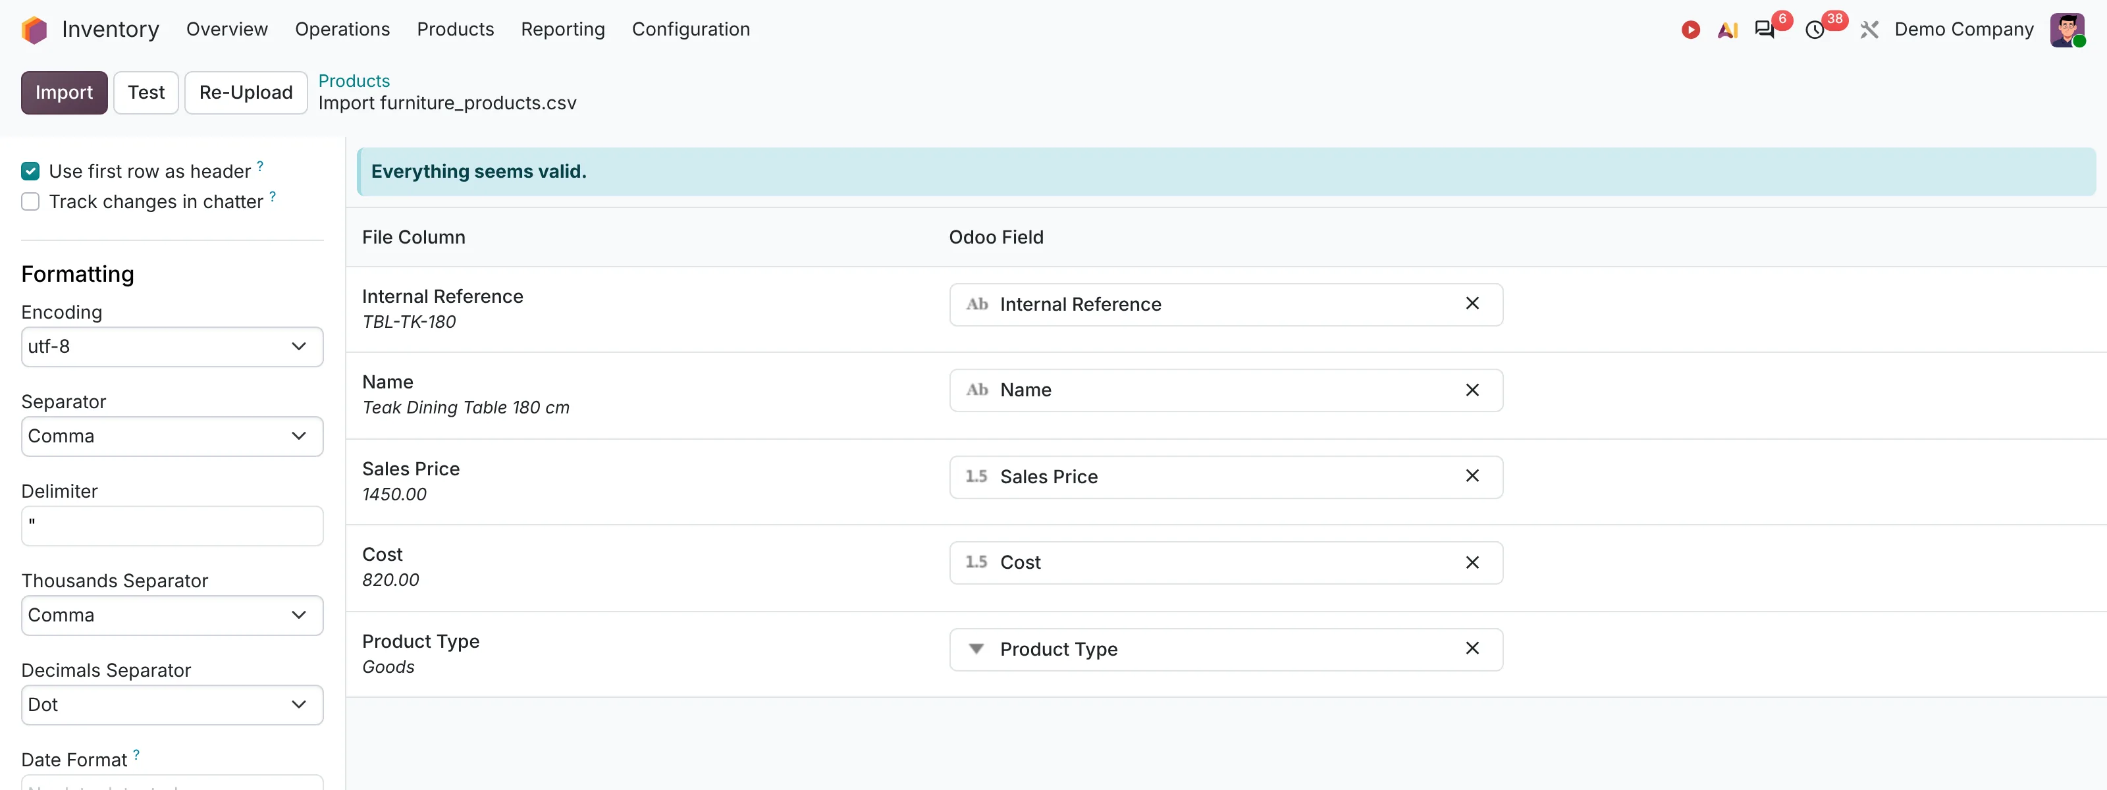Screen dimensions: 2107x790
Task: Open the Encoding utf-8 dropdown
Action: click(172, 347)
